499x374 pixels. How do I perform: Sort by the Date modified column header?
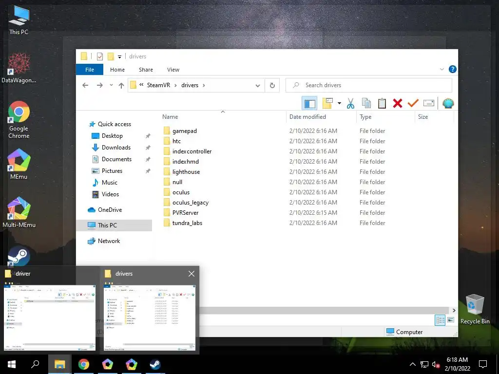(307, 117)
